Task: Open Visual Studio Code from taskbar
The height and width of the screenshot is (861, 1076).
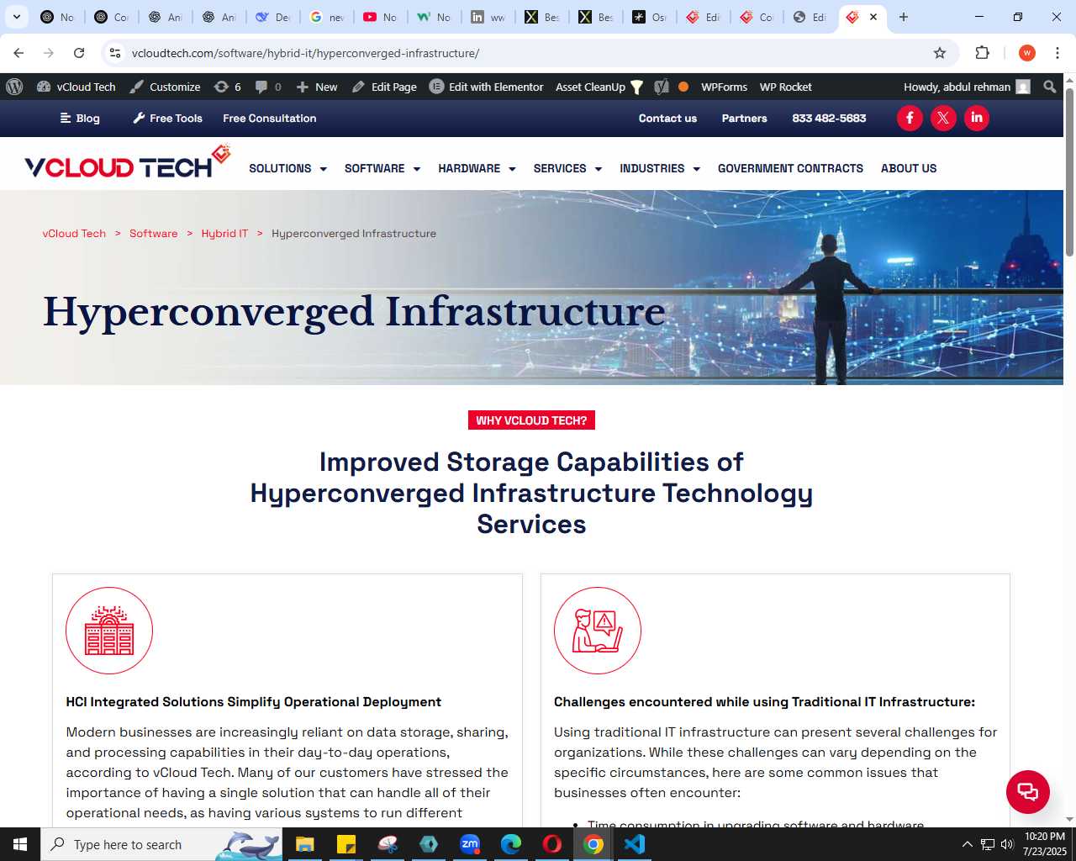Action: (635, 844)
